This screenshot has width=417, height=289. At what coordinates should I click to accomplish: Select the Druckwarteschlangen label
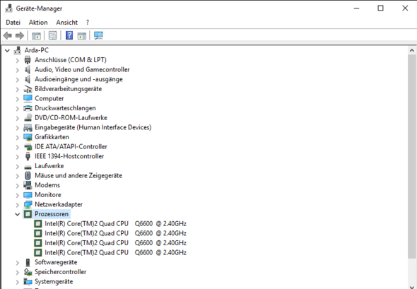[65, 108]
